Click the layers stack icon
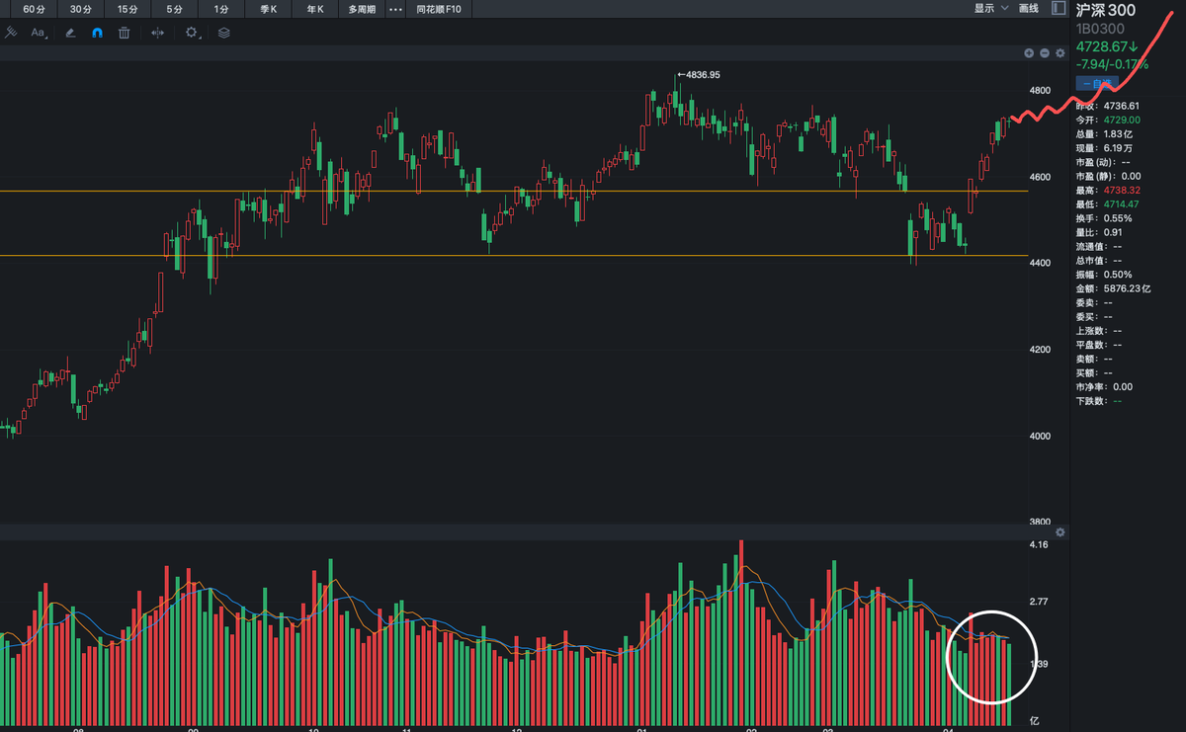Screen dimensions: 1186x732 tap(223, 33)
